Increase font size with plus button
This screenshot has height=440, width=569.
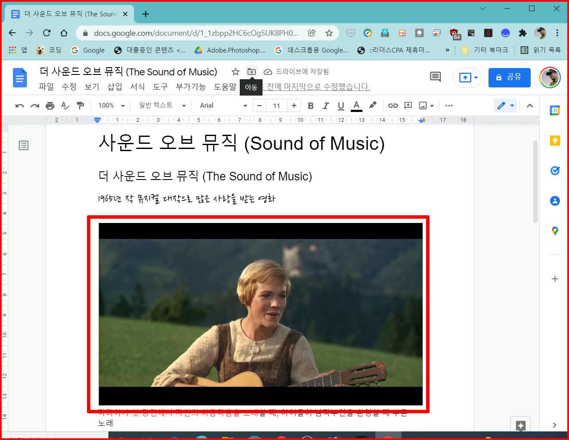pos(294,105)
